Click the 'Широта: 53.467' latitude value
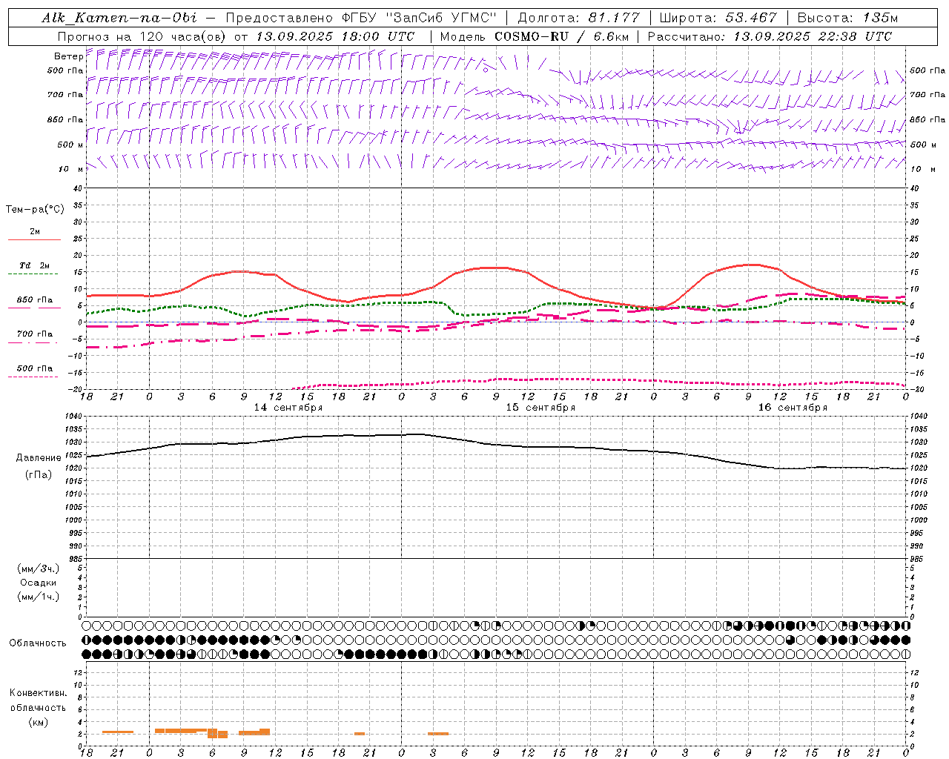The width and height of the screenshot is (949, 759). 718,18
